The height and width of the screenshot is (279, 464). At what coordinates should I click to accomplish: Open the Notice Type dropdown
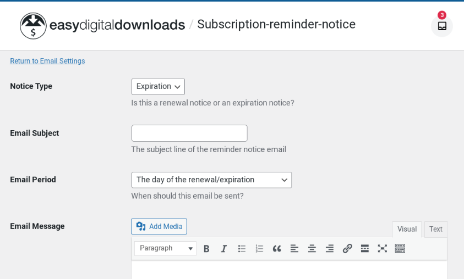pyautogui.click(x=159, y=87)
